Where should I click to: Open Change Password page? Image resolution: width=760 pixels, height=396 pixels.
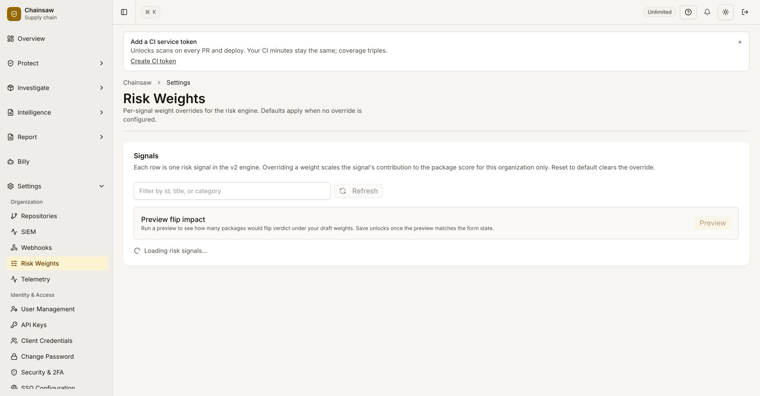[x=58, y=356]
